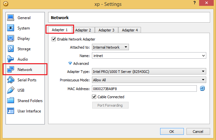Open the Audio speaker icon
Viewport: 216px width, 140px height.
pos(11,59)
